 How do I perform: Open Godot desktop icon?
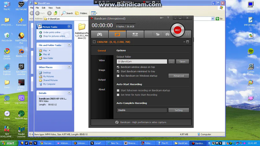pos(7,100)
